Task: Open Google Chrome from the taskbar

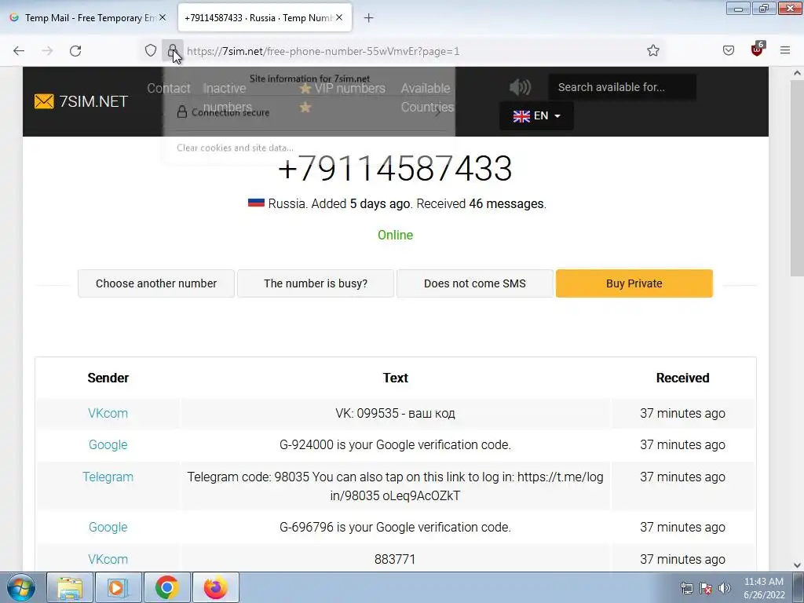Action: click(166, 587)
